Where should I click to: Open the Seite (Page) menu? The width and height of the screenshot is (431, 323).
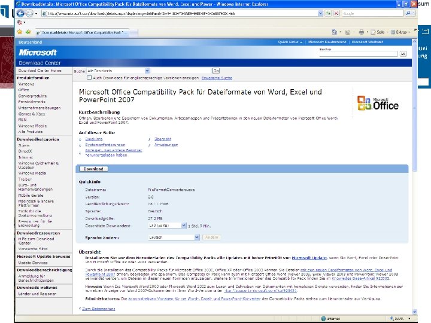coord(380,32)
